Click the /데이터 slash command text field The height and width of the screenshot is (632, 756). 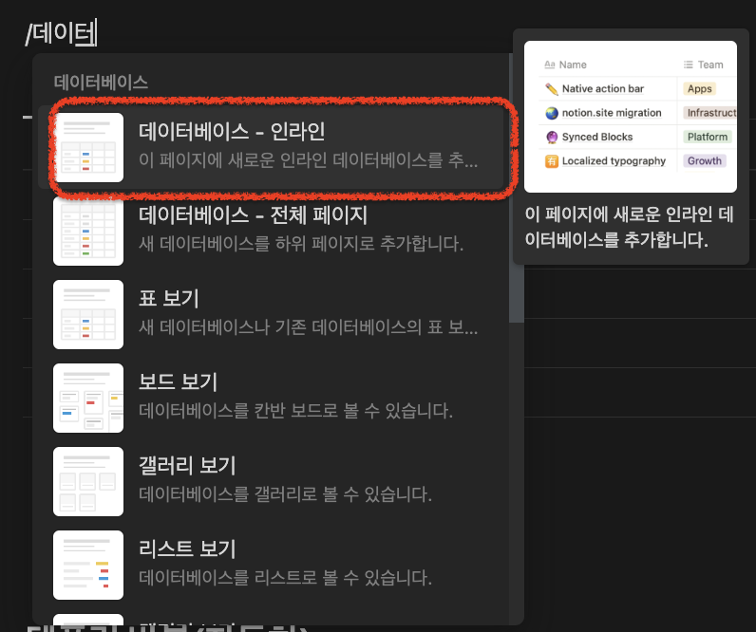(x=63, y=34)
